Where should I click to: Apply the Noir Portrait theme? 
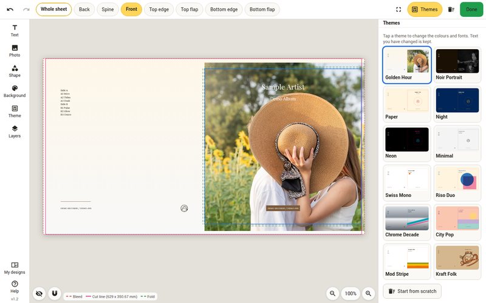point(457,65)
